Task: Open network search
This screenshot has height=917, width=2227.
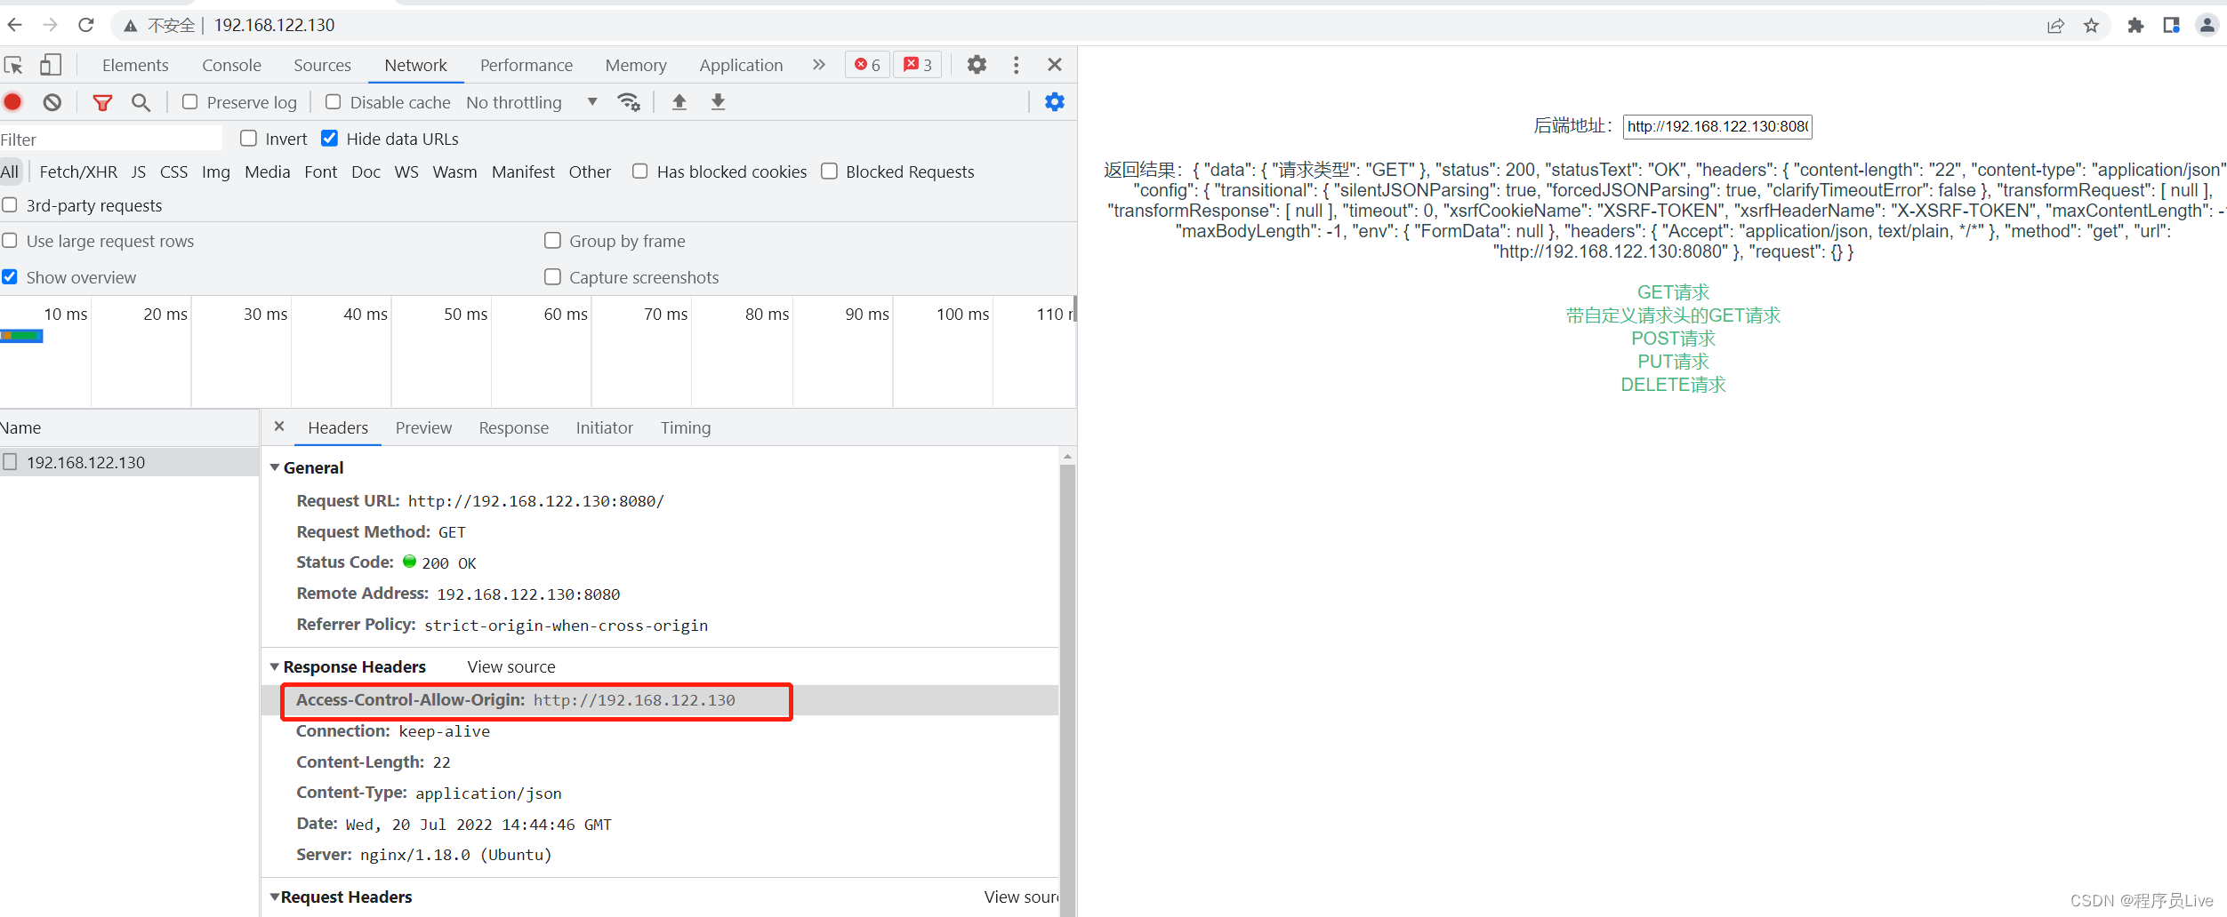Action: [141, 102]
